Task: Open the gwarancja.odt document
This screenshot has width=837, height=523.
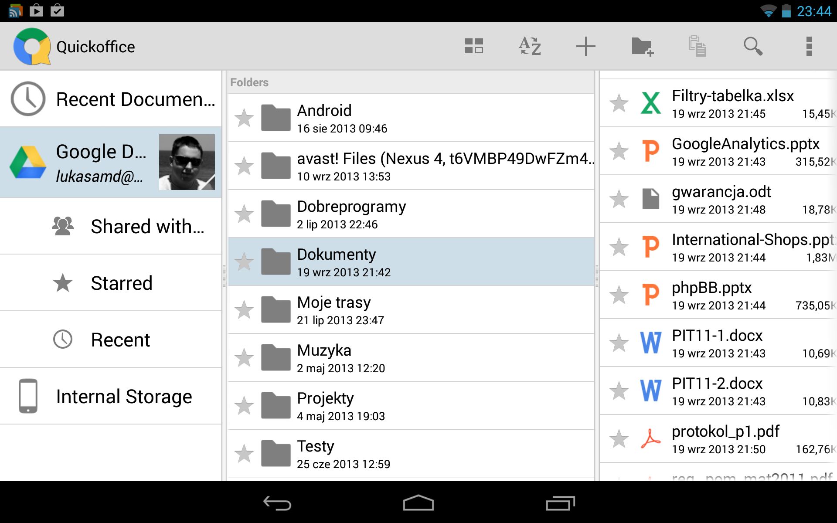Action: 718,199
